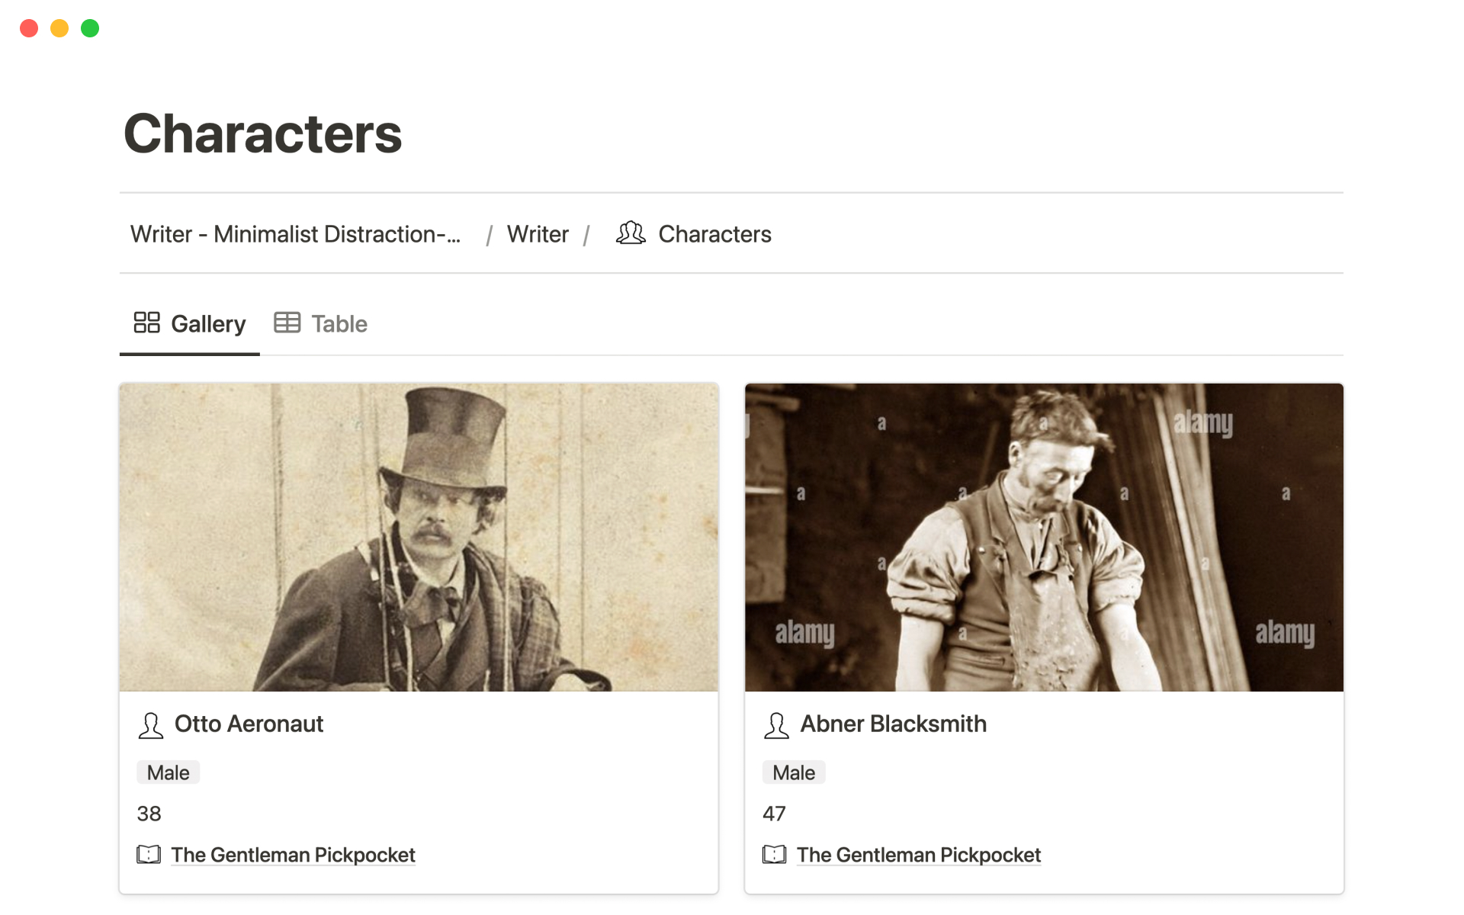
Task: Click the Gallery view grid icon
Action: click(x=146, y=323)
